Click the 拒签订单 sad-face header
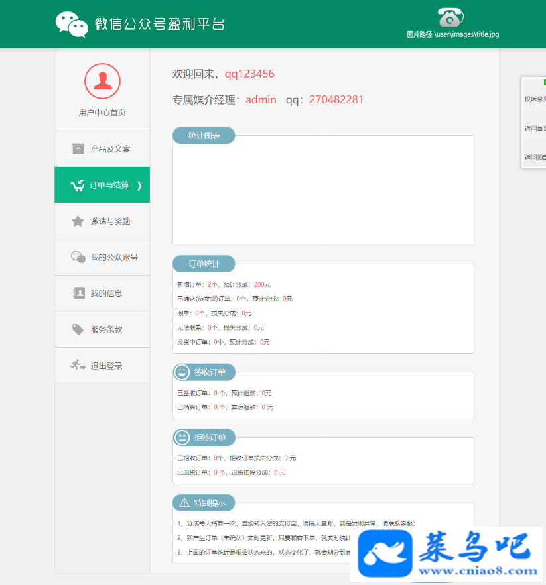 (204, 437)
